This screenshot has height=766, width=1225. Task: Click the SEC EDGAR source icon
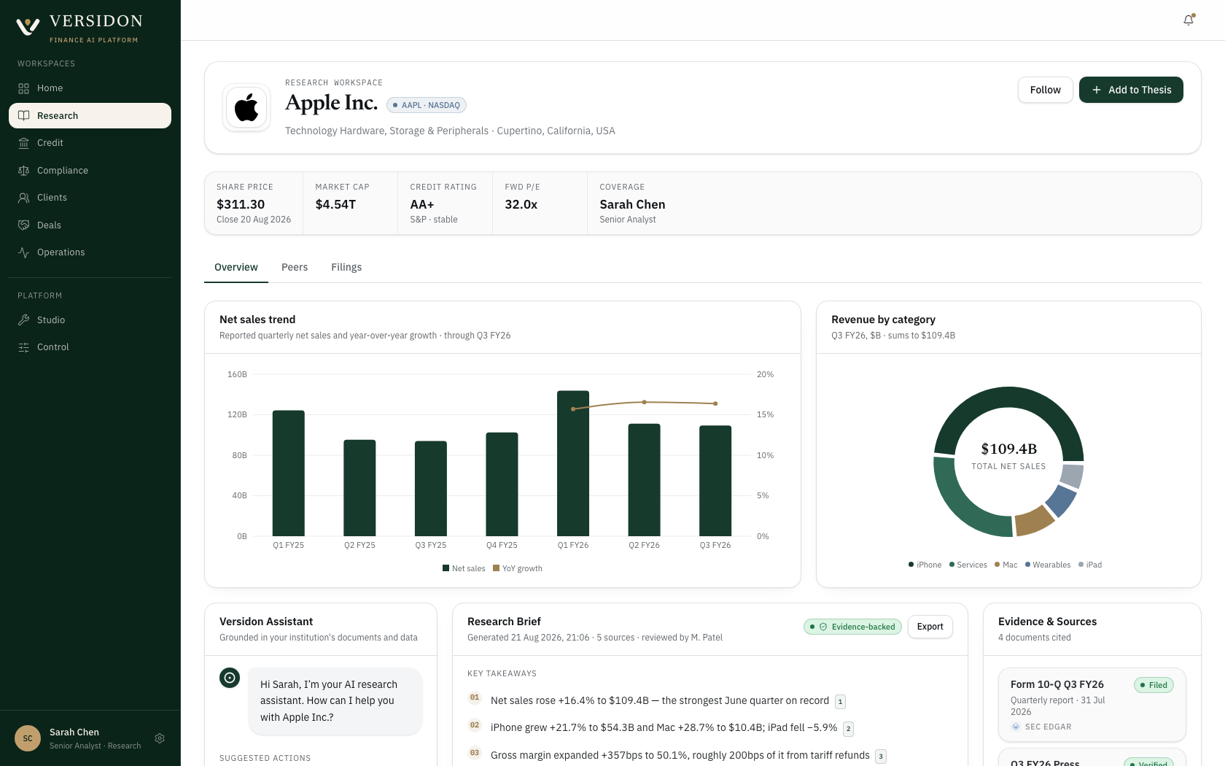coord(1016,727)
